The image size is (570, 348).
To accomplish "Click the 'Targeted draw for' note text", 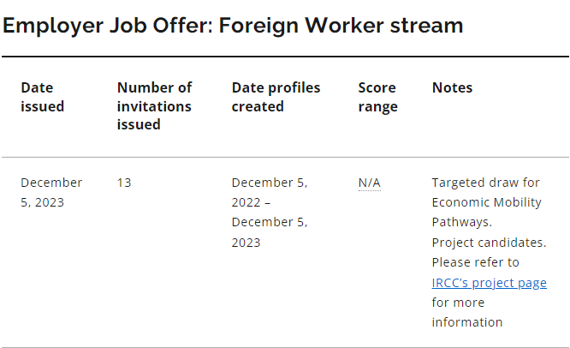I will click(x=485, y=183).
